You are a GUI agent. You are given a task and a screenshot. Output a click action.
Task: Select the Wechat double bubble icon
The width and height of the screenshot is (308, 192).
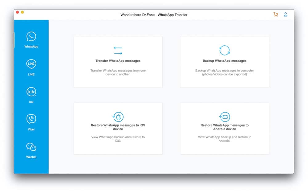pos(31,147)
